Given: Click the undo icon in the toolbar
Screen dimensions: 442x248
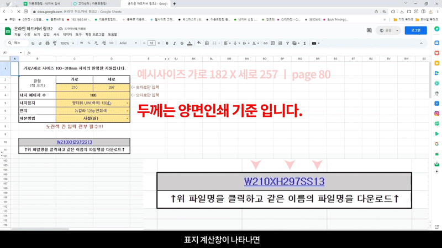Looking at the screenshot, I should 33,44.
